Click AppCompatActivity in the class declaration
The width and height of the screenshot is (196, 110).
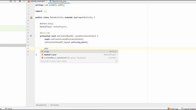pos(83,17)
